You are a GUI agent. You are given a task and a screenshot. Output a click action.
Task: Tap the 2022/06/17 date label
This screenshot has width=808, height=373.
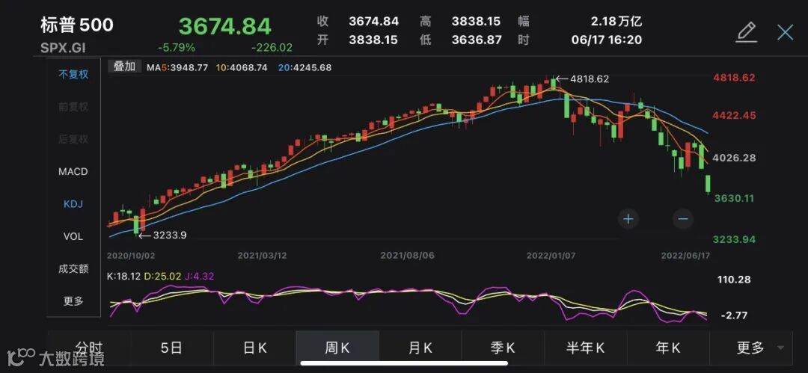(686, 256)
